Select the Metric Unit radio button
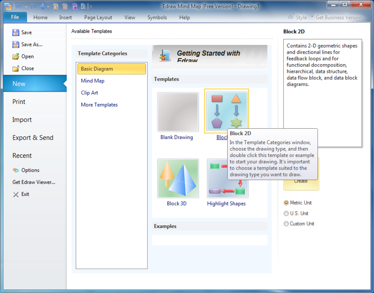374x293 pixels. tap(286, 203)
